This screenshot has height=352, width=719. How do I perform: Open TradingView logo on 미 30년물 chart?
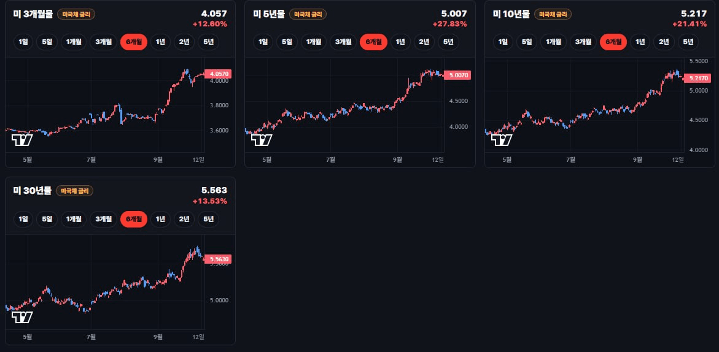(22, 317)
